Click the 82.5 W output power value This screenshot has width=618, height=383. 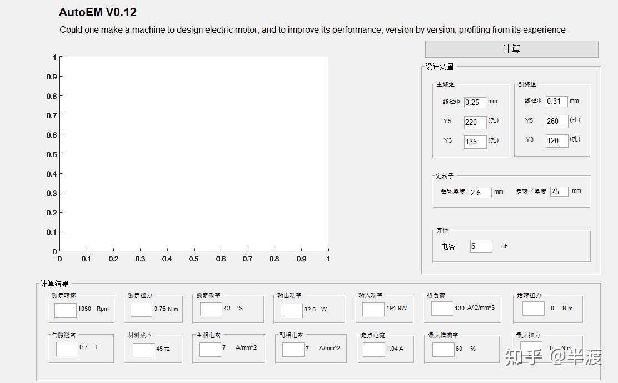point(315,309)
